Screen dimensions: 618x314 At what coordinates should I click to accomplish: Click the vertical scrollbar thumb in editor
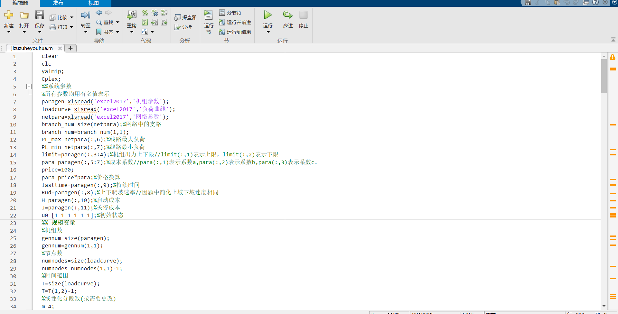(x=604, y=76)
